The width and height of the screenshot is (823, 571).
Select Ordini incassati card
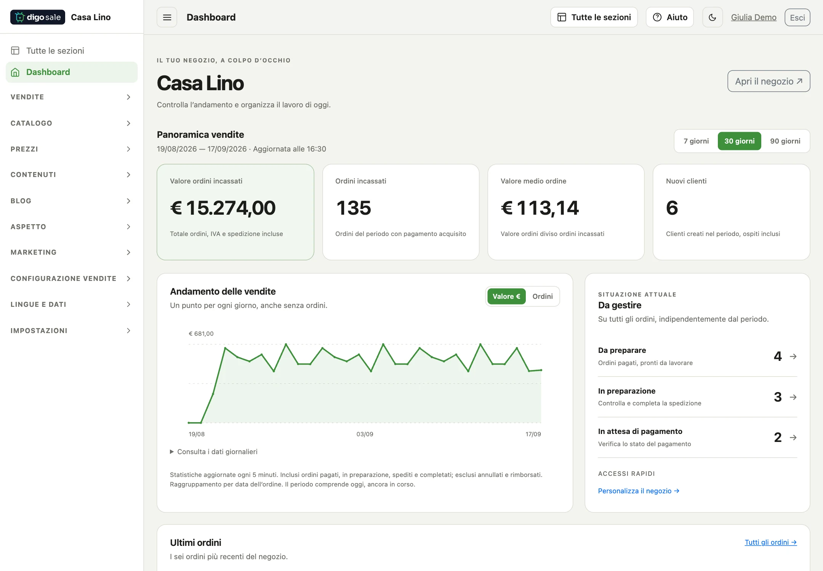point(400,212)
